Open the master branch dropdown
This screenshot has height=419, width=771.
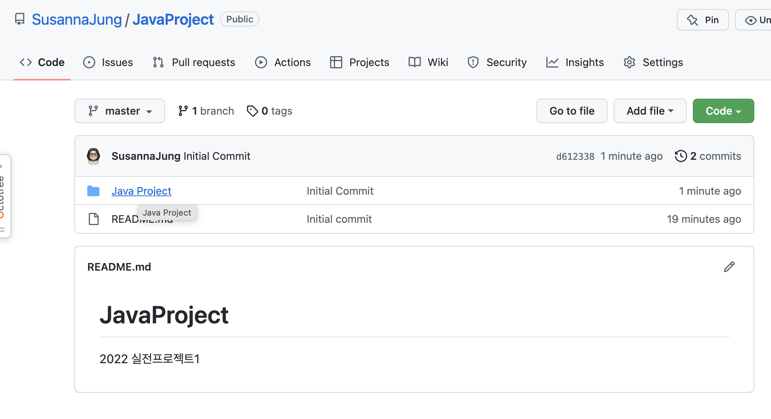(x=120, y=111)
